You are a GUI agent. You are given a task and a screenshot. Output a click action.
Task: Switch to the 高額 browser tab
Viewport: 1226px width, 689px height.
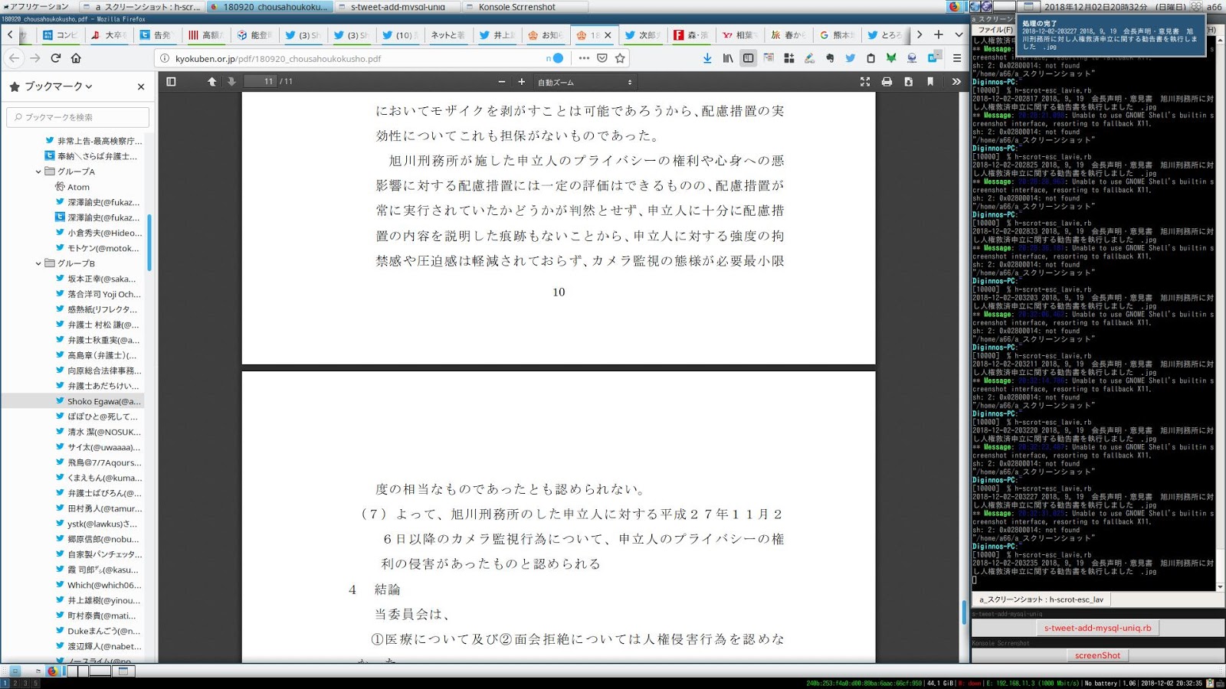coord(205,35)
